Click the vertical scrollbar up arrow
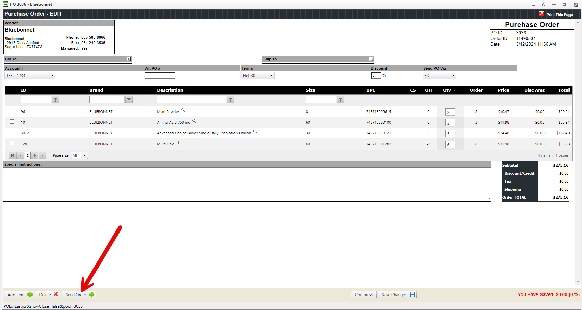 (578, 22)
